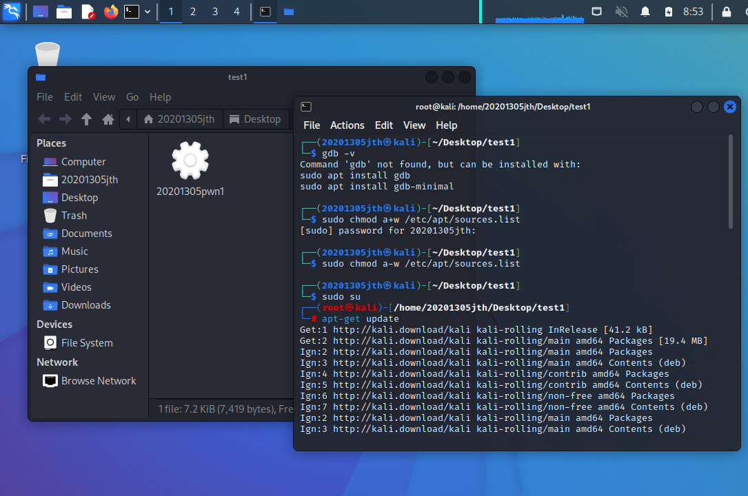Open Go menu in file manager
Image resolution: width=748 pixels, height=496 pixels.
click(132, 96)
